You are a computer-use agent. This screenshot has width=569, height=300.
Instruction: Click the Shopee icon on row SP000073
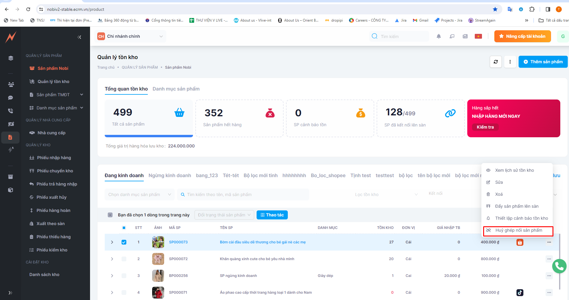click(520, 242)
